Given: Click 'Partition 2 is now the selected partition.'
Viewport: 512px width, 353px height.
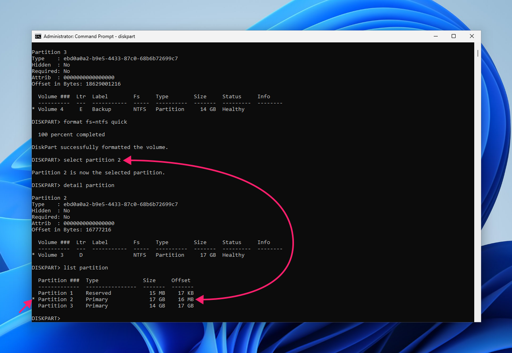Looking at the screenshot, I should click(x=99, y=173).
